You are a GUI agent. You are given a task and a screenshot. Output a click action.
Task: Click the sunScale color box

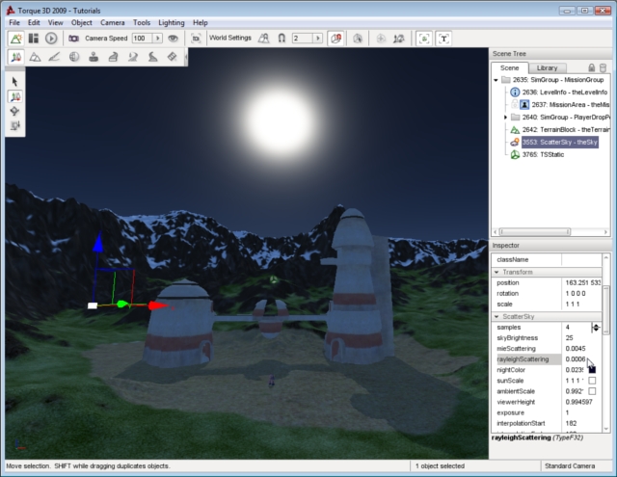point(593,381)
